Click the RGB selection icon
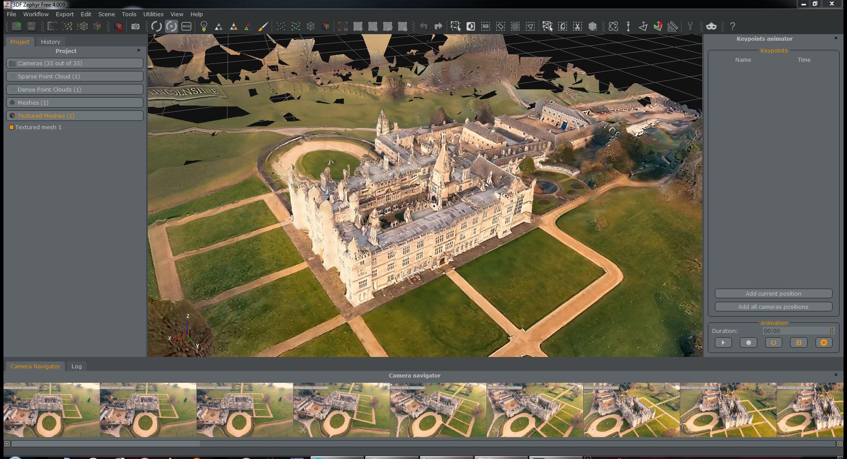847x459 pixels. [486, 26]
